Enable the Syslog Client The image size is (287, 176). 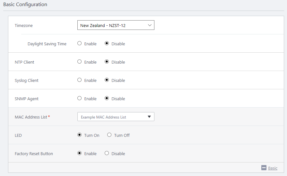(80, 80)
